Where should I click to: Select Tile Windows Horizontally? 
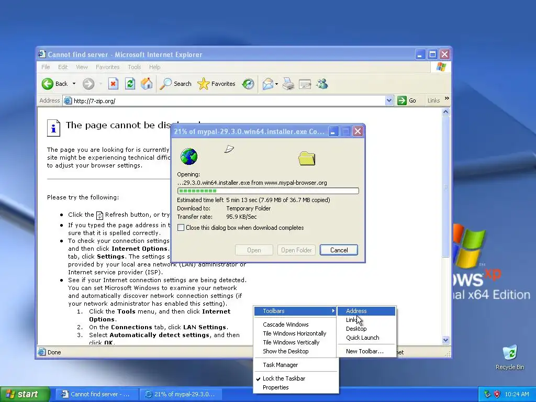click(296, 333)
